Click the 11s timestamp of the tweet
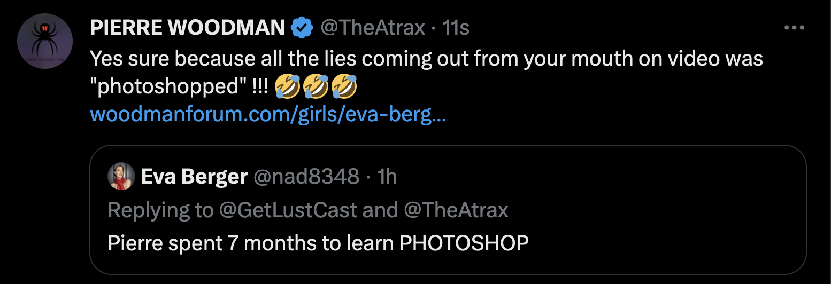Viewport: 831px width, 284px height. click(x=456, y=28)
